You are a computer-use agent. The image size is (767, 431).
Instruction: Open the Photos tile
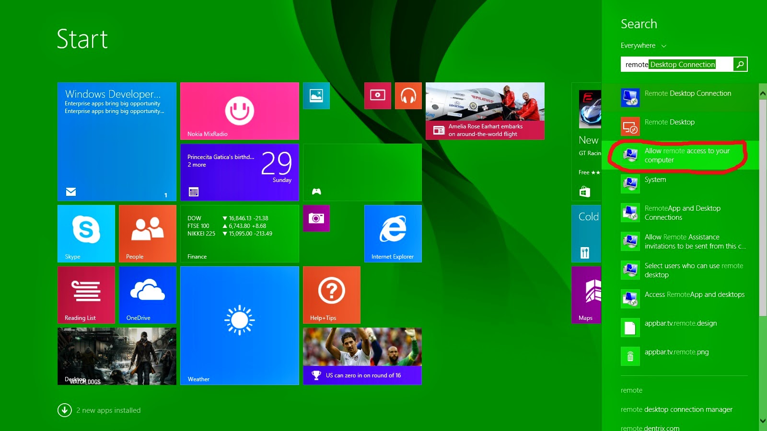pyautogui.click(x=316, y=96)
